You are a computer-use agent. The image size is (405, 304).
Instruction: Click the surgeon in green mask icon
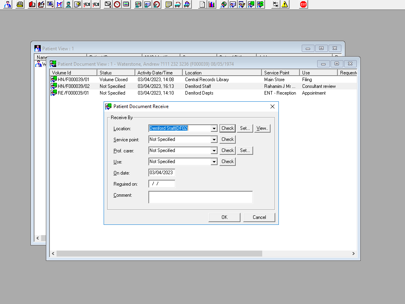(68, 4)
